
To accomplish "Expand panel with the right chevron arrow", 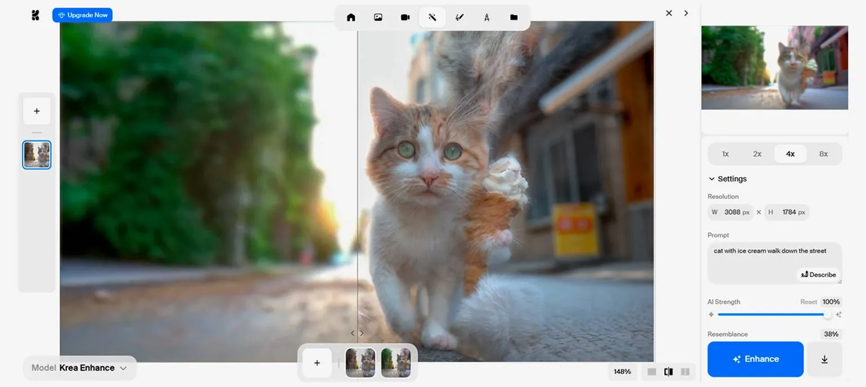I will [686, 13].
